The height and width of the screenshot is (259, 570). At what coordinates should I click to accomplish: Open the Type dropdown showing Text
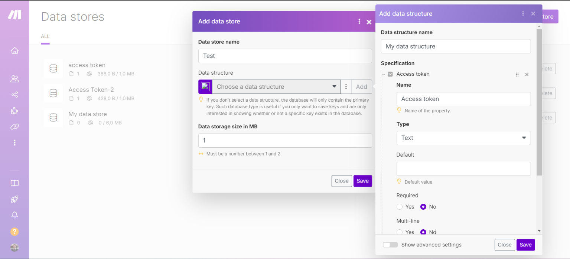[x=463, y=138]
